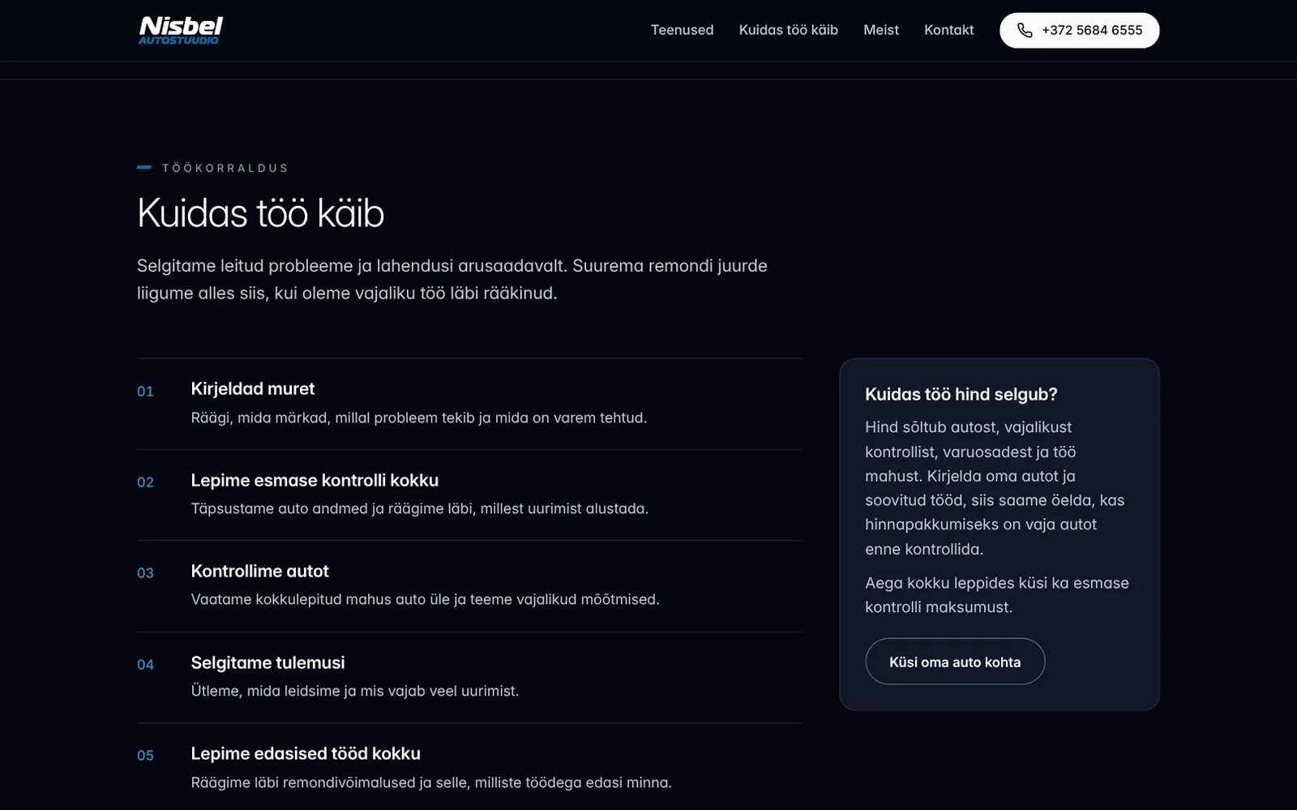The height and width of the screenshot is (810, 1297).
Task: Call the +372 5684 6555 button
Action: pyautogui.click(x=1079, y=30)
